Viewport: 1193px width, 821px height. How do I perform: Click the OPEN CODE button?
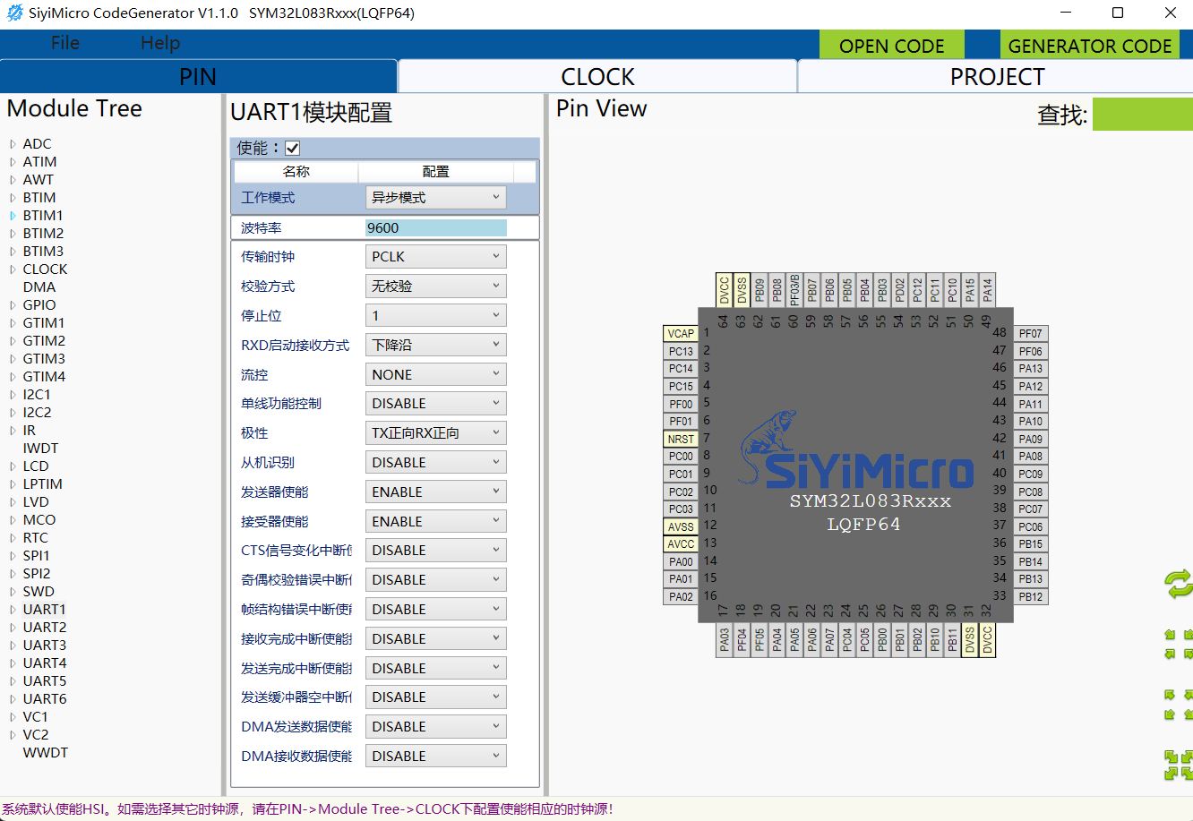point(892,46)
